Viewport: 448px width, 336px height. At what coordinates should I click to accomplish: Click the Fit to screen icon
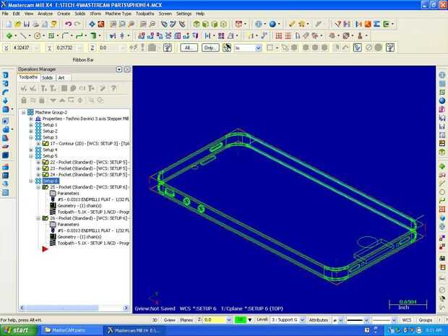(x=92, y=25)
